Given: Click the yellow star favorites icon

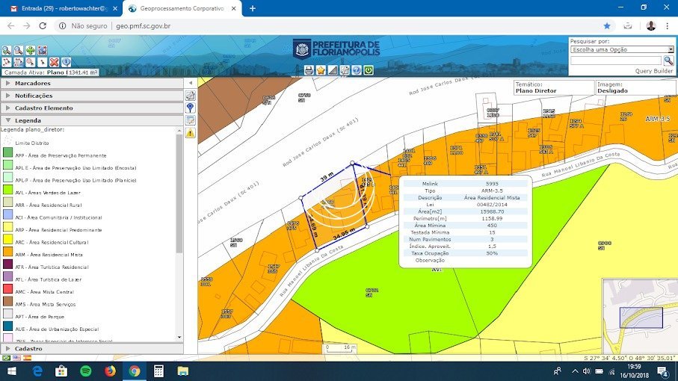Looking at the screenshot, I should pos(321,70).
